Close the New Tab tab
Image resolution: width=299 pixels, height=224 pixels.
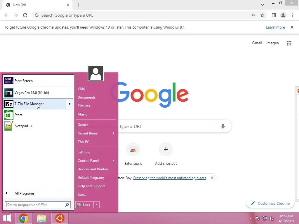click(68, 5)
